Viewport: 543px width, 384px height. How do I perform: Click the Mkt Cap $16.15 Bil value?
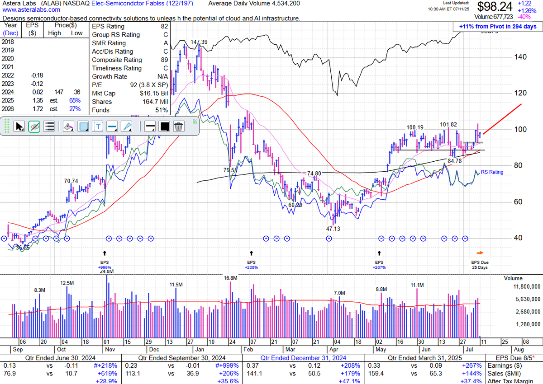click(153, 94)
